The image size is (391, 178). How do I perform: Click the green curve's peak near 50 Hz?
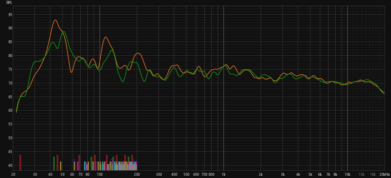pyautogui.click(x=64, y=31)
